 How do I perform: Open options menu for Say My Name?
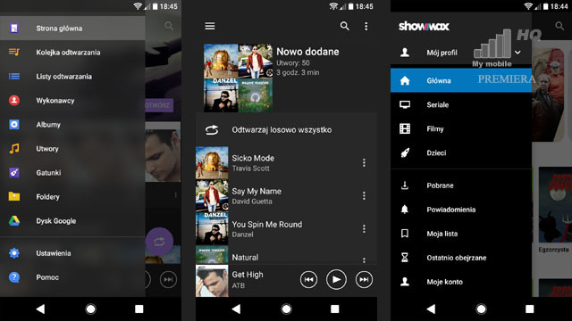[364, 196]
